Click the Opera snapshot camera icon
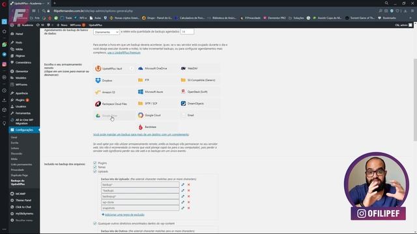417x234 pixels. (386, 11)
